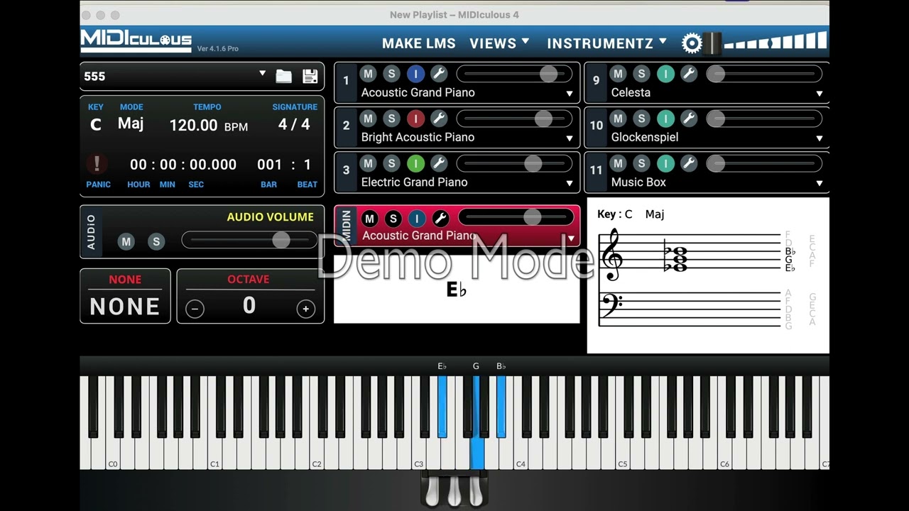
Task: Open wrench settings for channel 3
Action: coord(439,163)
